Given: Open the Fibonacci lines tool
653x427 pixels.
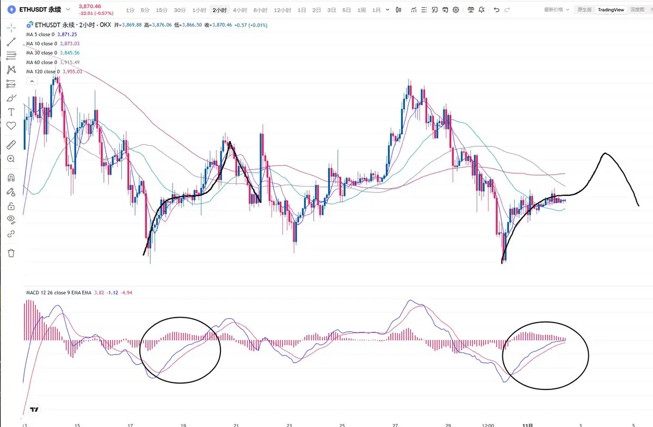Looking at the screenshot, I should (11, 55).
